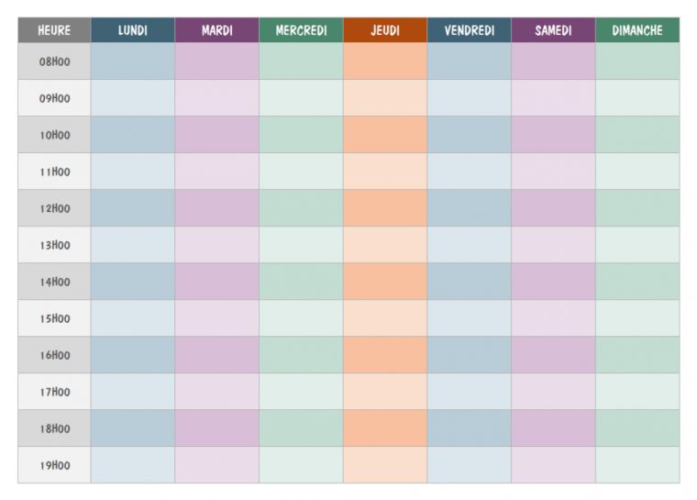Viewport: 697px width, 500px height.
Task: Click the Samedi 09H00 cell
Action: click(x=553, y=98)
